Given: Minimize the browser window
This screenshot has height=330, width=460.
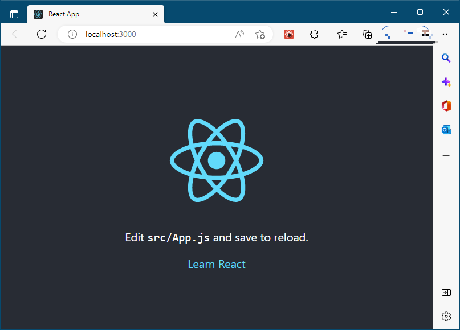Looking at the screenshot, I should pos(394,12).
